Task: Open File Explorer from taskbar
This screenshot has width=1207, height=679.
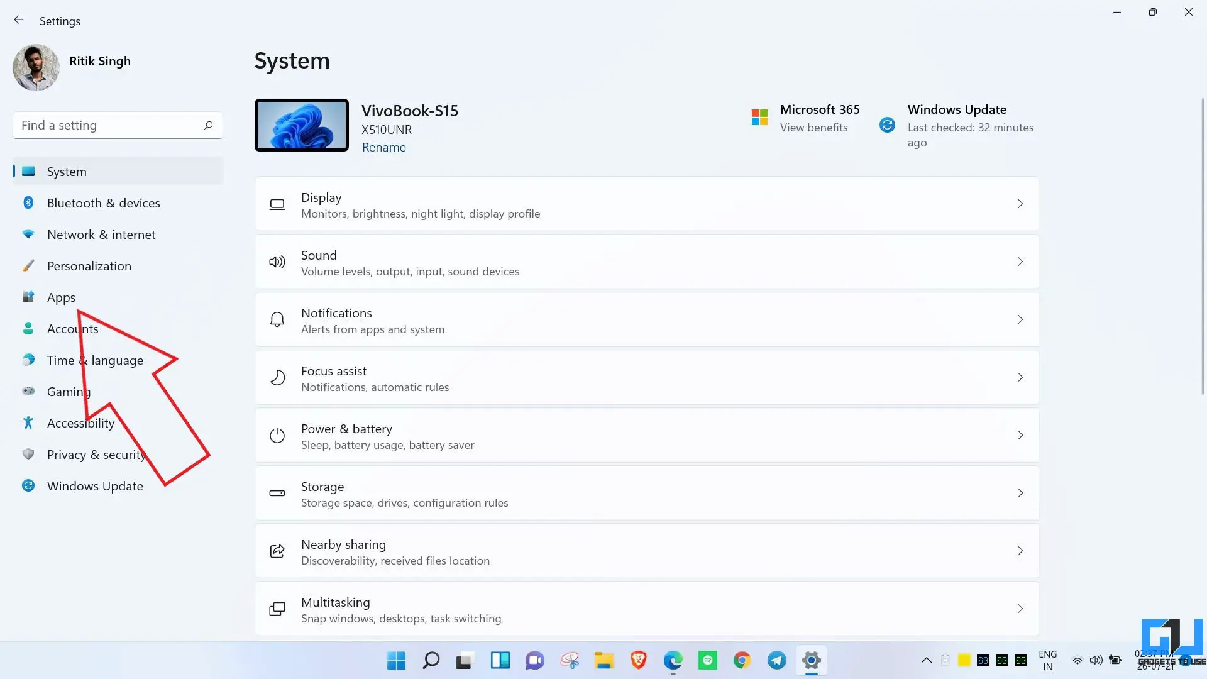Action: point(604,660)
